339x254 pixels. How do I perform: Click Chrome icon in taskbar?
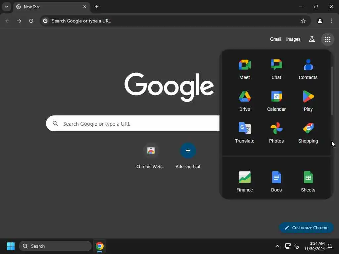coord(100,246)
